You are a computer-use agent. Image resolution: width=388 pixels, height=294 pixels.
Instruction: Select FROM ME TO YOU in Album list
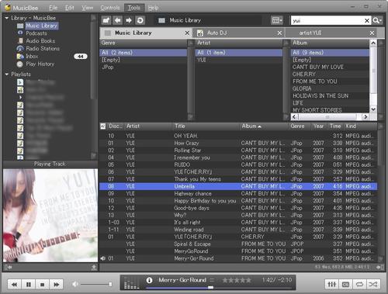[x=330, y=81]
